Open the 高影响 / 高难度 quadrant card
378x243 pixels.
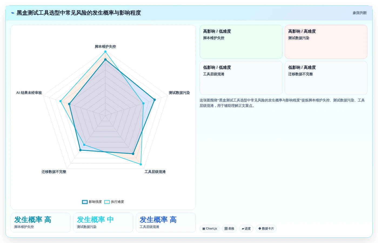pos(326,42)
